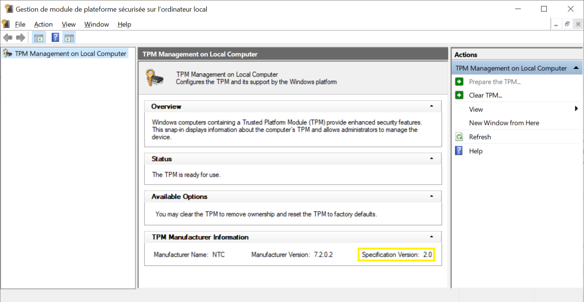Toggle the Show/Hide Console Tree icon
Image resolution: width=584 pixels, height=302 pixels.
click(39, 38)
